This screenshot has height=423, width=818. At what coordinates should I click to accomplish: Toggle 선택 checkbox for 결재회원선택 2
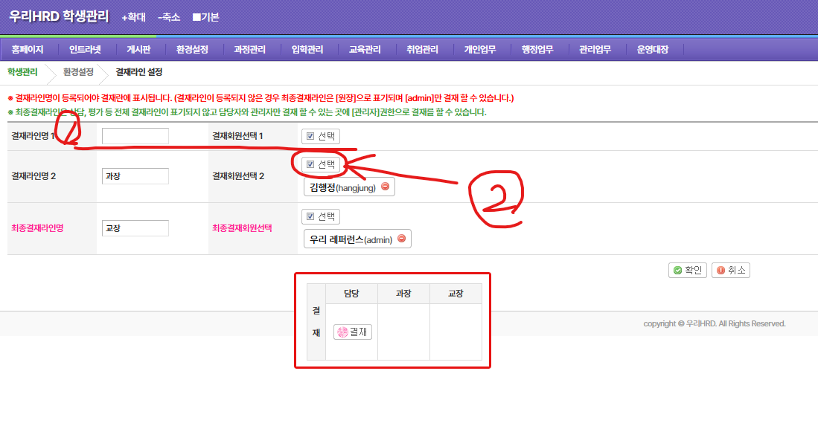pos(310,164)
